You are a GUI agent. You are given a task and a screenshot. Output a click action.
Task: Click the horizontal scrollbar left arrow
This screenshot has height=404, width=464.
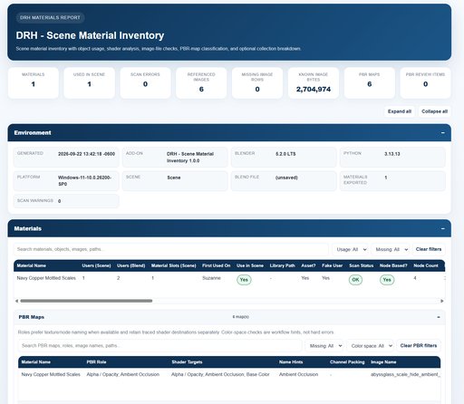click(16, 301)
